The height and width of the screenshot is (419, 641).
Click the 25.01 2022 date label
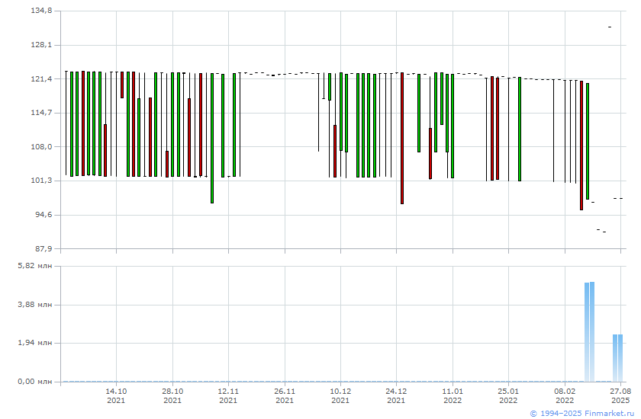coord(508,395)
